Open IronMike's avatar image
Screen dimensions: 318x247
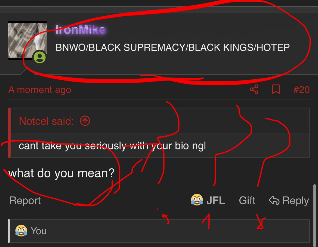[x=27, y=40]
